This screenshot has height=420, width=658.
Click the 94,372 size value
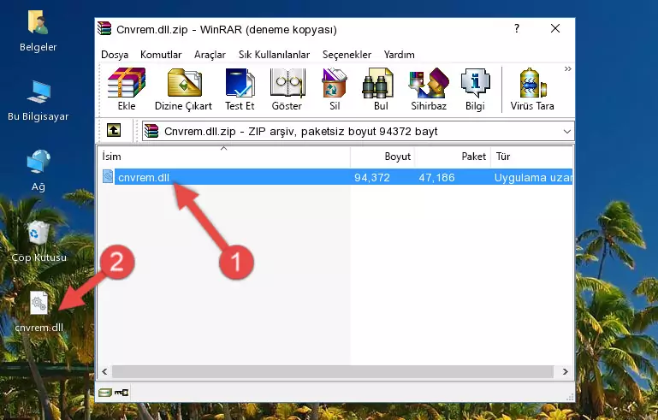coord(372,177)
